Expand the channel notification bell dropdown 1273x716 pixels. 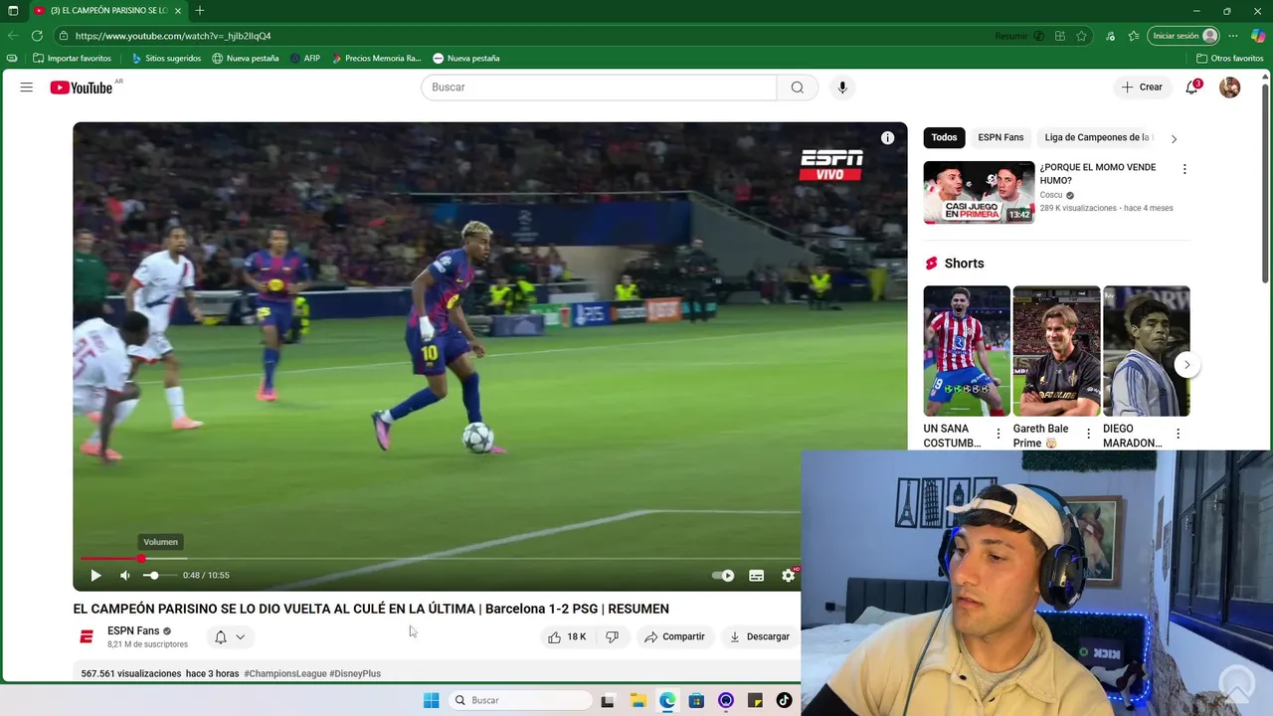230,636
